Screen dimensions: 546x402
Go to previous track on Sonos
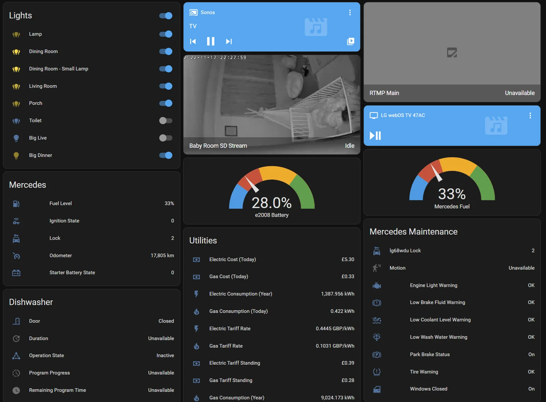click(193, 41)
